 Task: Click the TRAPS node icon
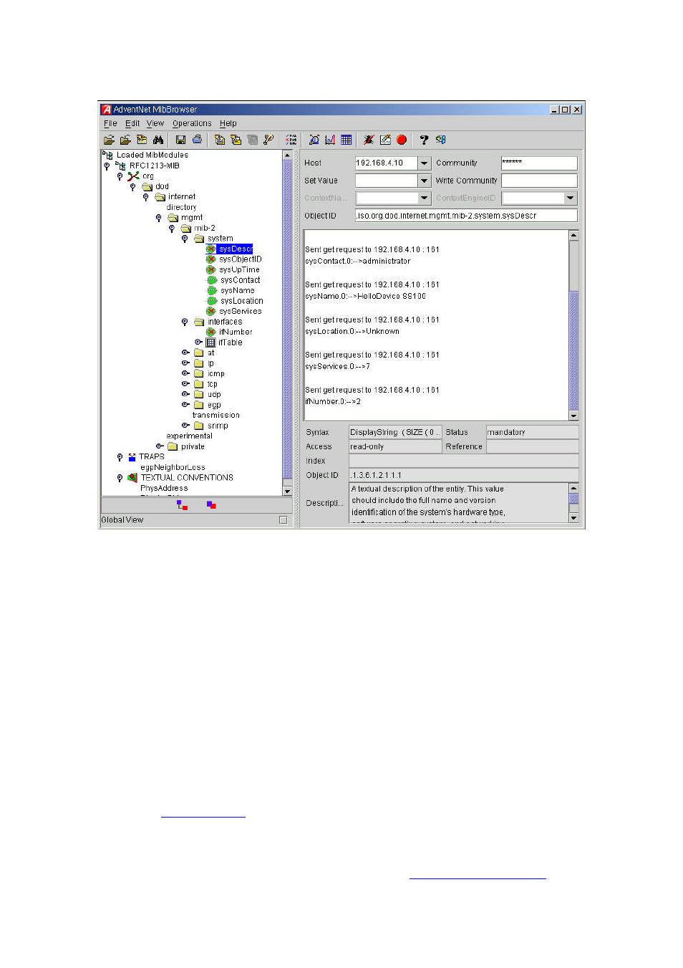(132, 456)
